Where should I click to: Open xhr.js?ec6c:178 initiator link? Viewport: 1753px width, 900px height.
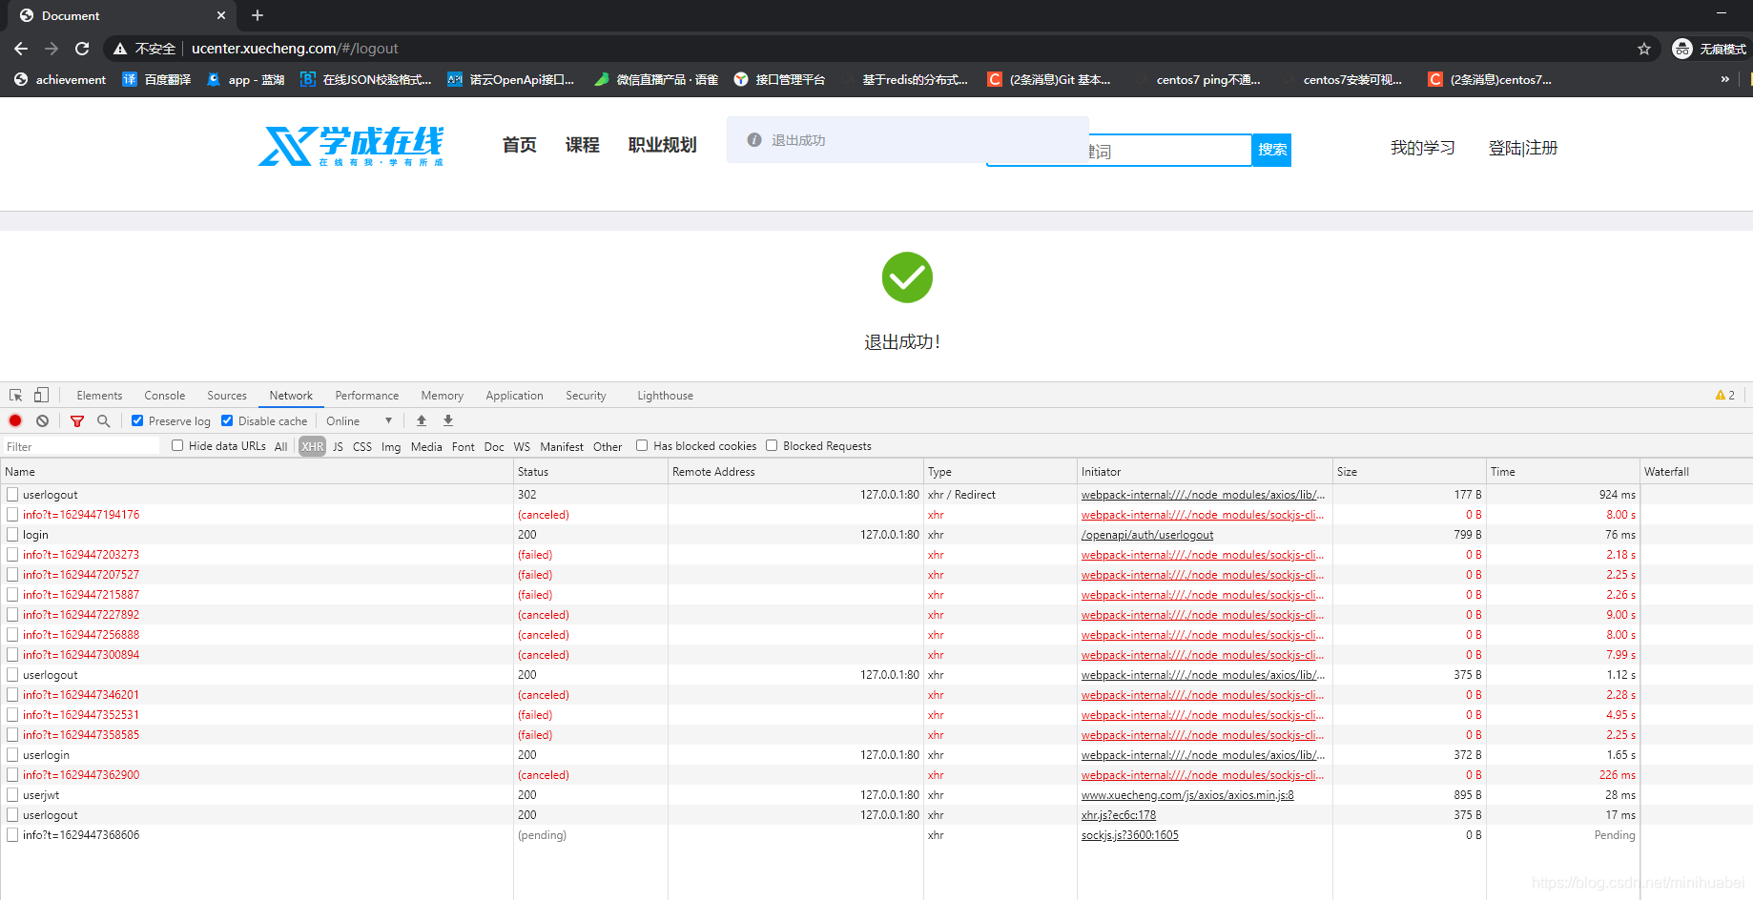coord(1119,815)
